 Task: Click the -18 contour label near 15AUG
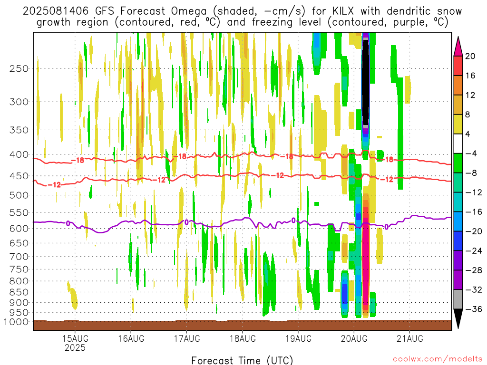click(x=78, y=161)
